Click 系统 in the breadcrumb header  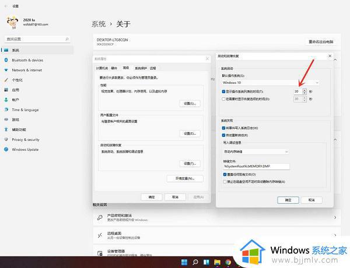(x=99, y=24)
